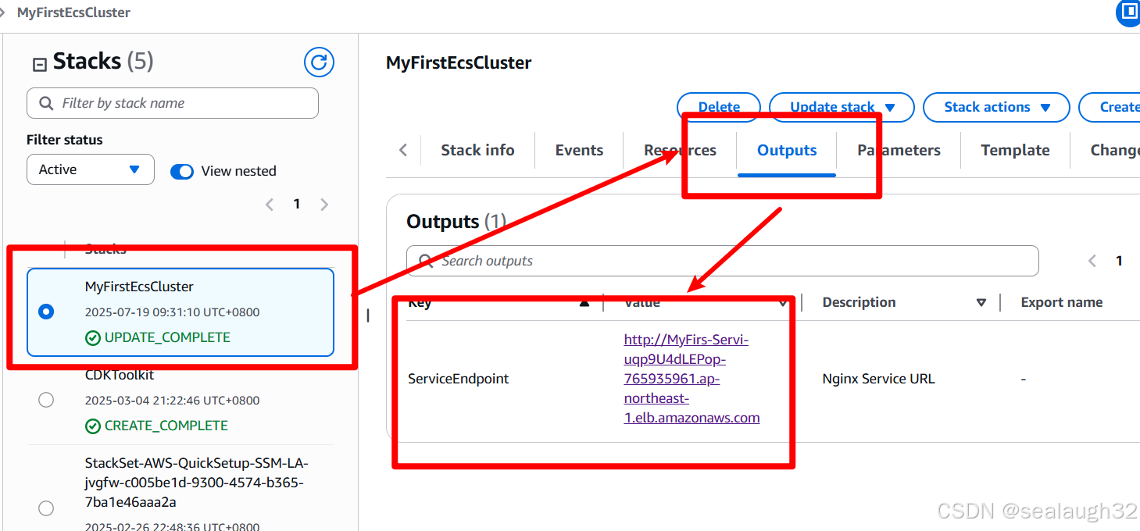
Task: Open the Stack actions dropdown
Action: [996, 107]
